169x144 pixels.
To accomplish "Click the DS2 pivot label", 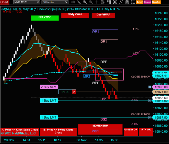I will pos(104,119).
